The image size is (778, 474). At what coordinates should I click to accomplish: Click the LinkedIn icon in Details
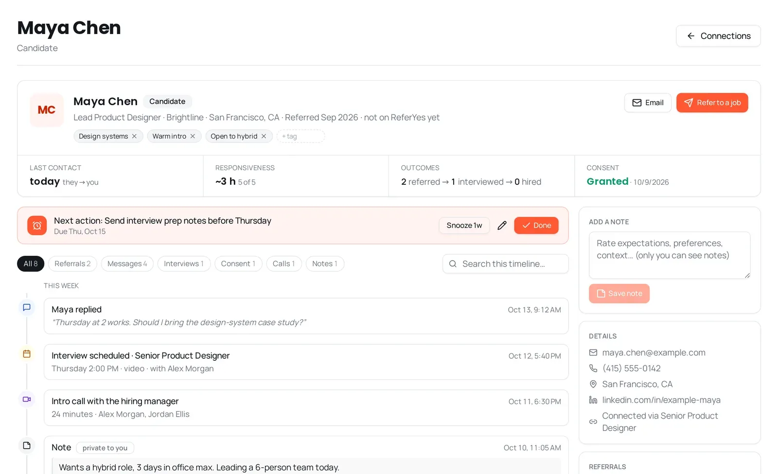(x=593, y=400)
